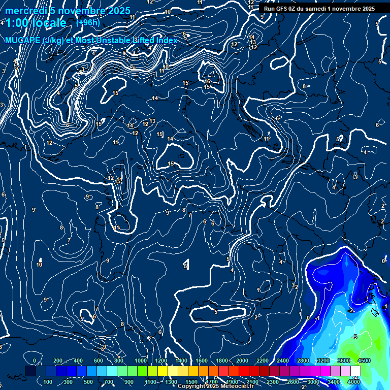
Task: Click legend label "100"
Action: coord(48,382)
